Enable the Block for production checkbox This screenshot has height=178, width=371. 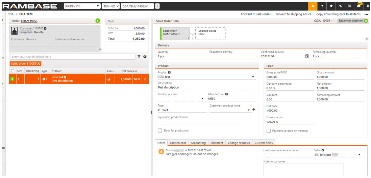coord(160,131)
